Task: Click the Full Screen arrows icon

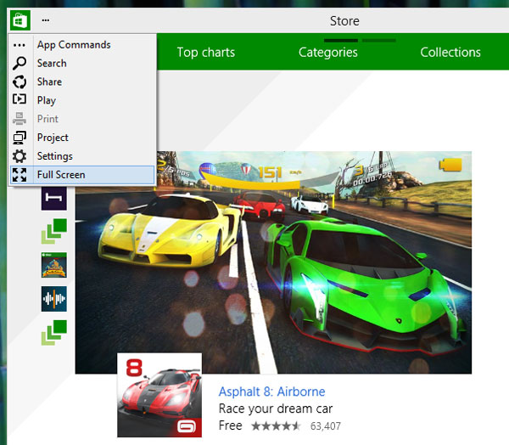Action: (20, 175)
